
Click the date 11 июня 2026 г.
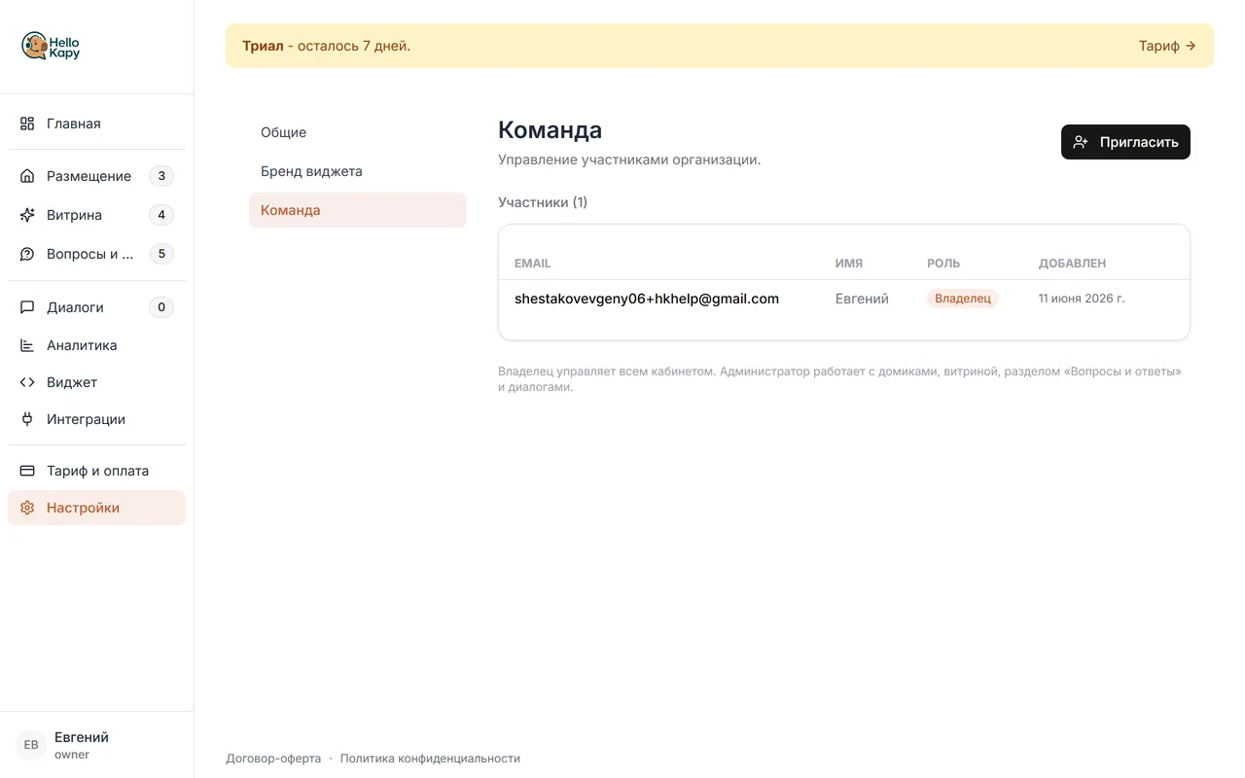tap(1082, 299)
